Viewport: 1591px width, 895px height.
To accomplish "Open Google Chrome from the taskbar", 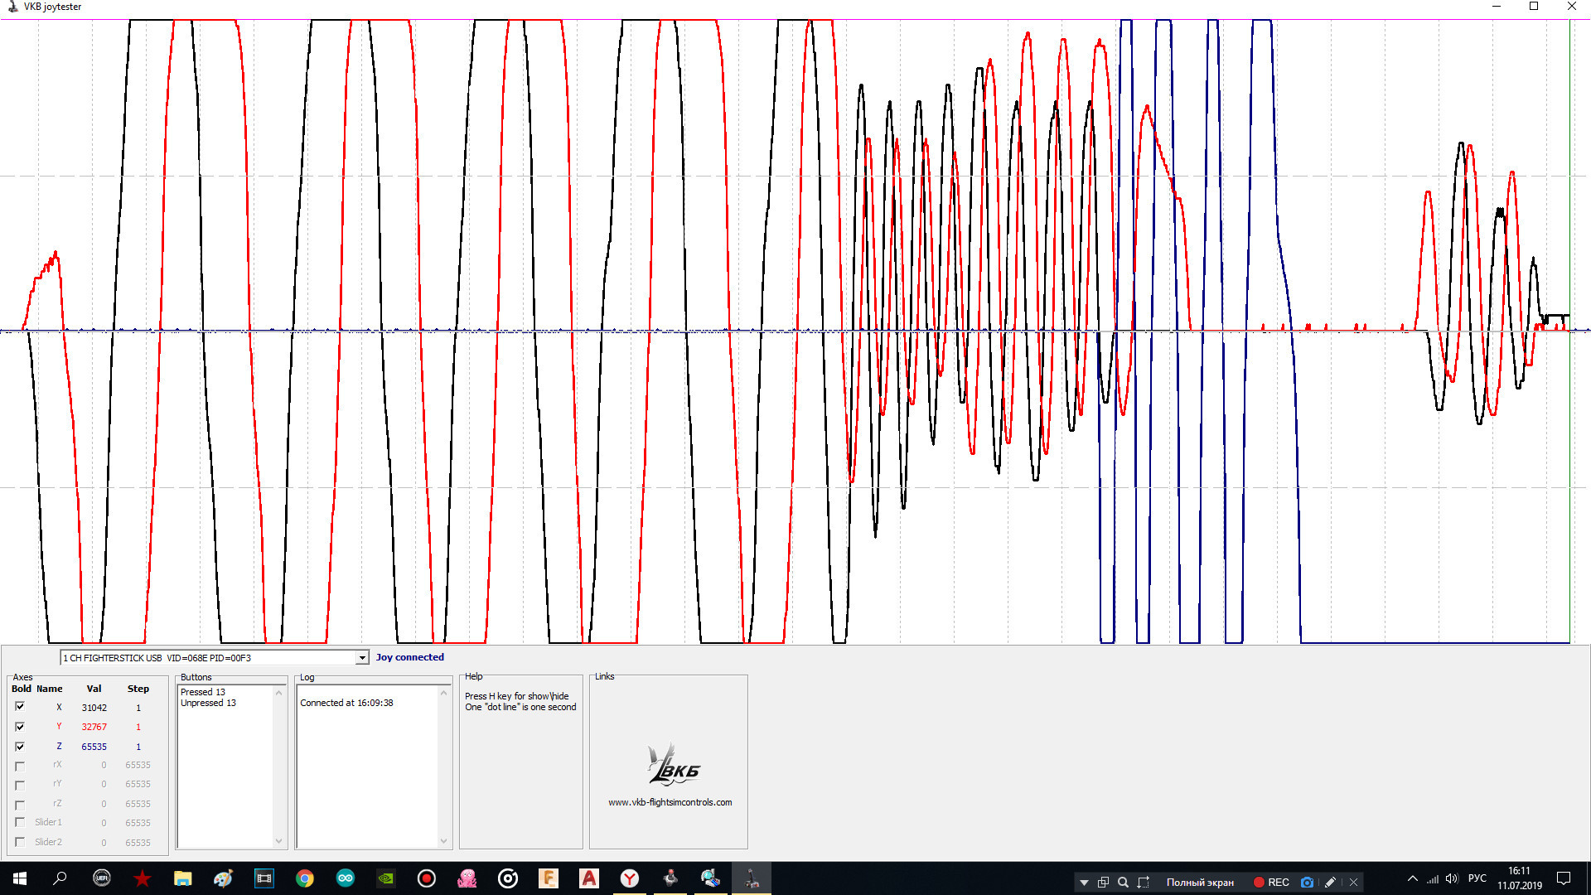I will [305, 878].
